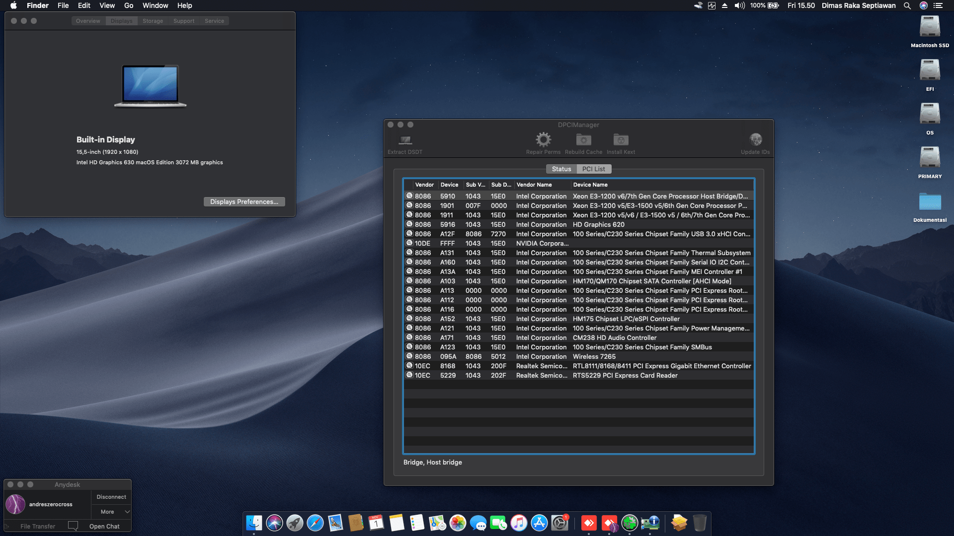Switch to the Storage tab
The image size is (954, 536).
point(152,21)
